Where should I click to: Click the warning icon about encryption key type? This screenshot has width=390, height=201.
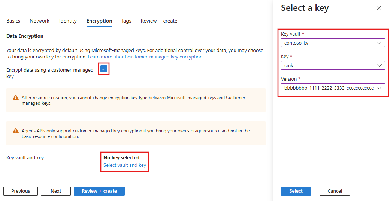(x=15, y=97)
